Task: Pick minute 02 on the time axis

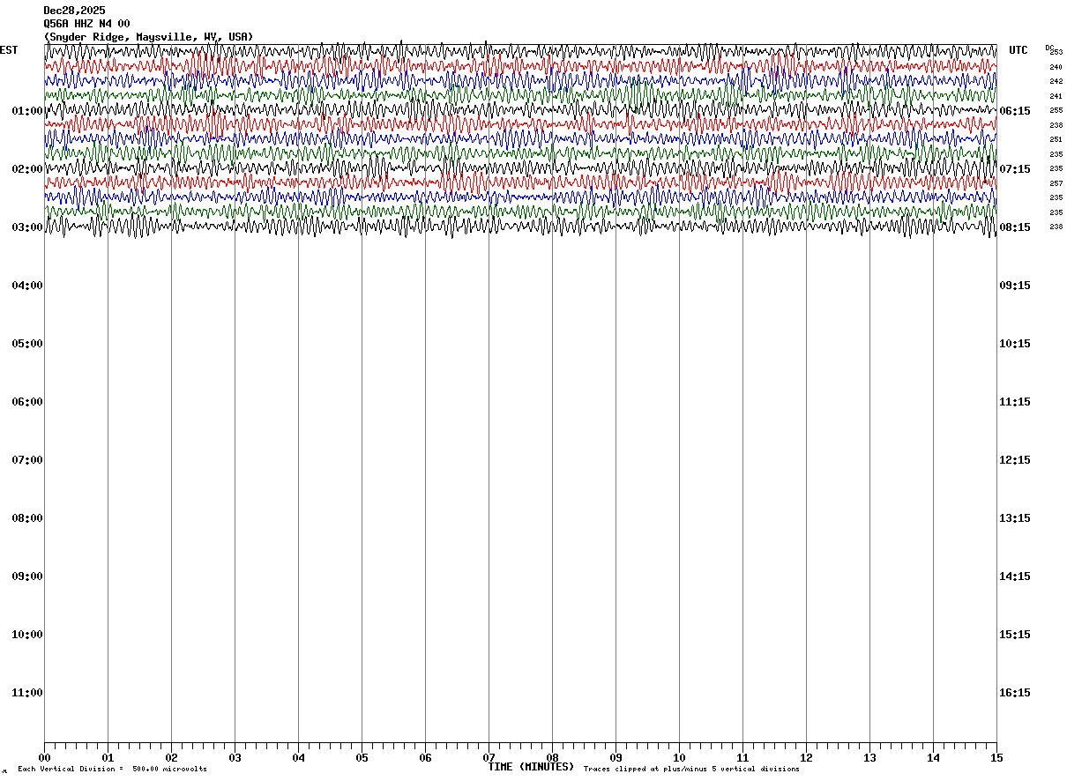Action: click(171, 758)
